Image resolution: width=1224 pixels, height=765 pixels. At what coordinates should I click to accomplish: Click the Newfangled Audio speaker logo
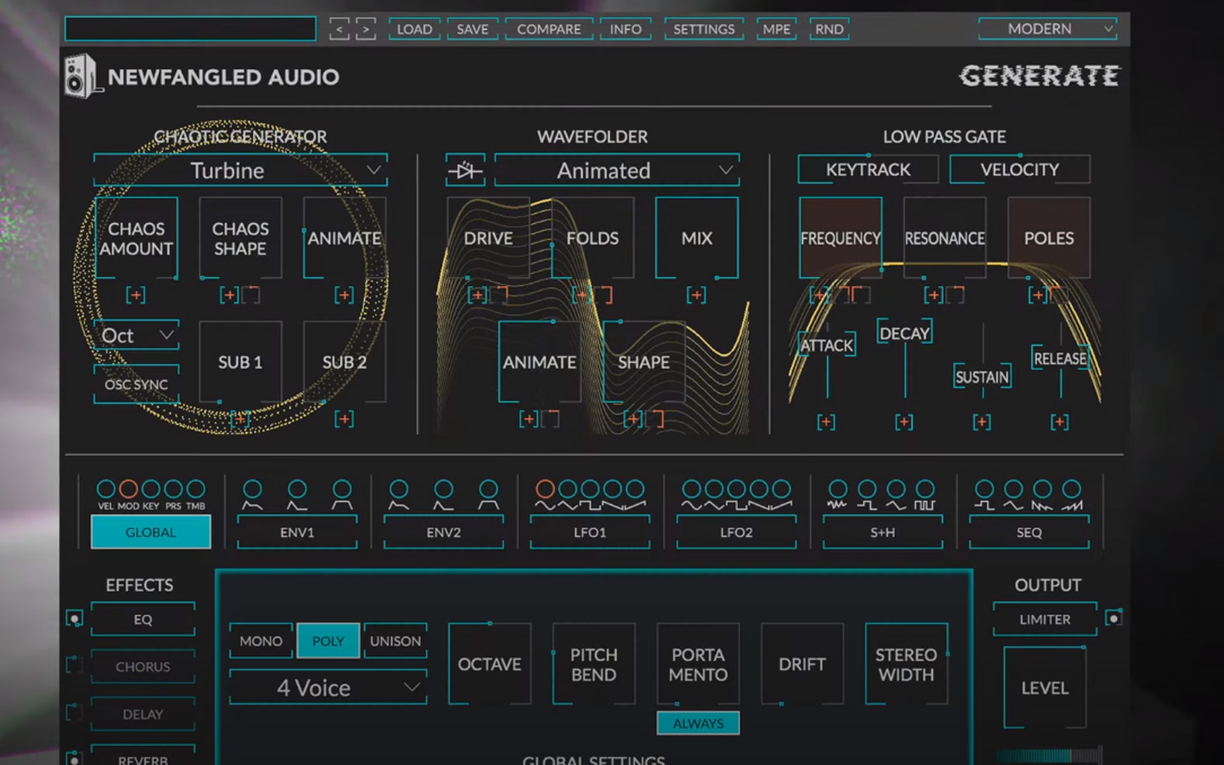pyautogui.click(x=82, y=76)
